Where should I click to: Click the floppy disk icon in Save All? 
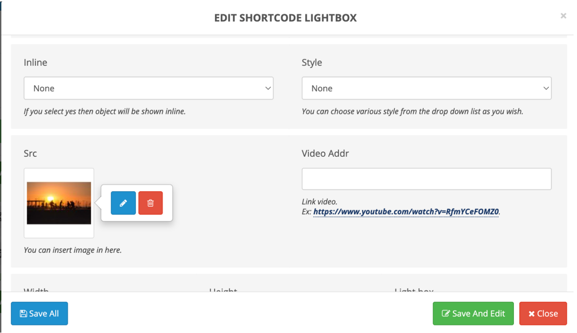tap(24, 313)
